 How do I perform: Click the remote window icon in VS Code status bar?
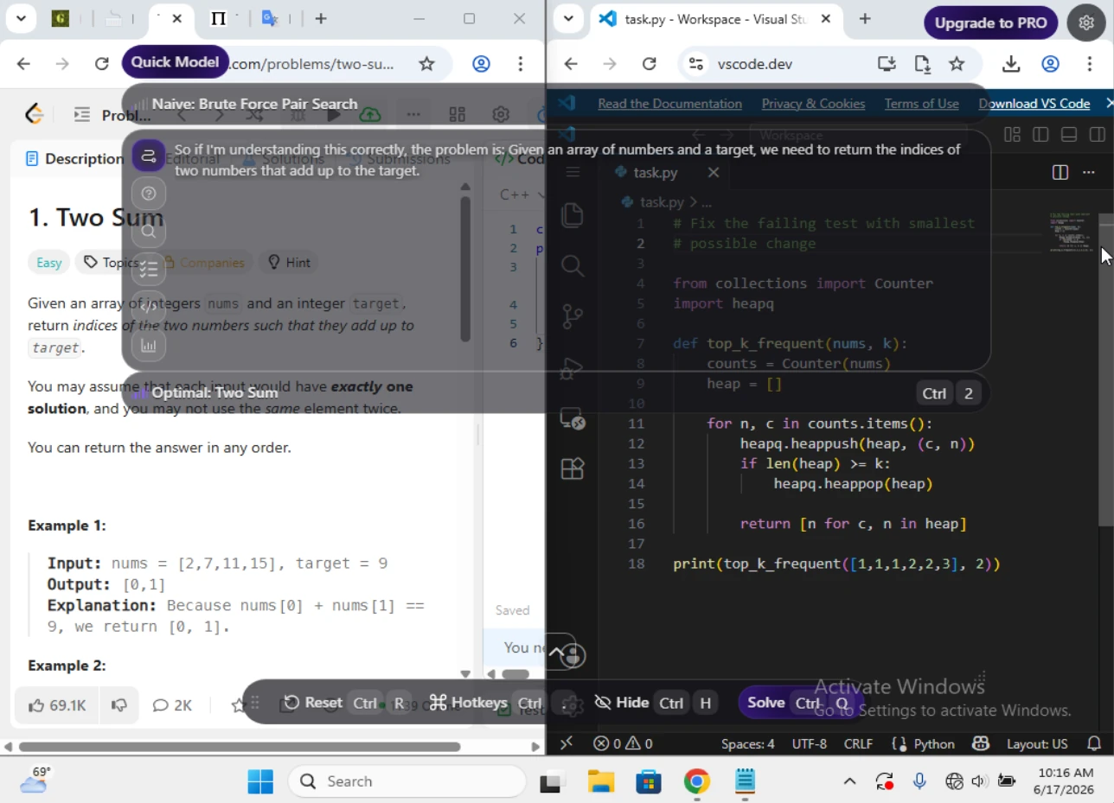click(567, 743)
